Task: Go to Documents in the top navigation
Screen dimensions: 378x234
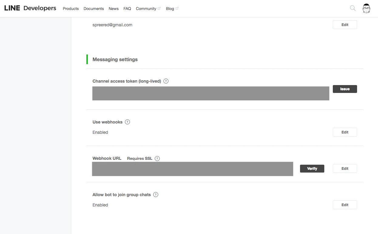Action: tap(94, 8)
